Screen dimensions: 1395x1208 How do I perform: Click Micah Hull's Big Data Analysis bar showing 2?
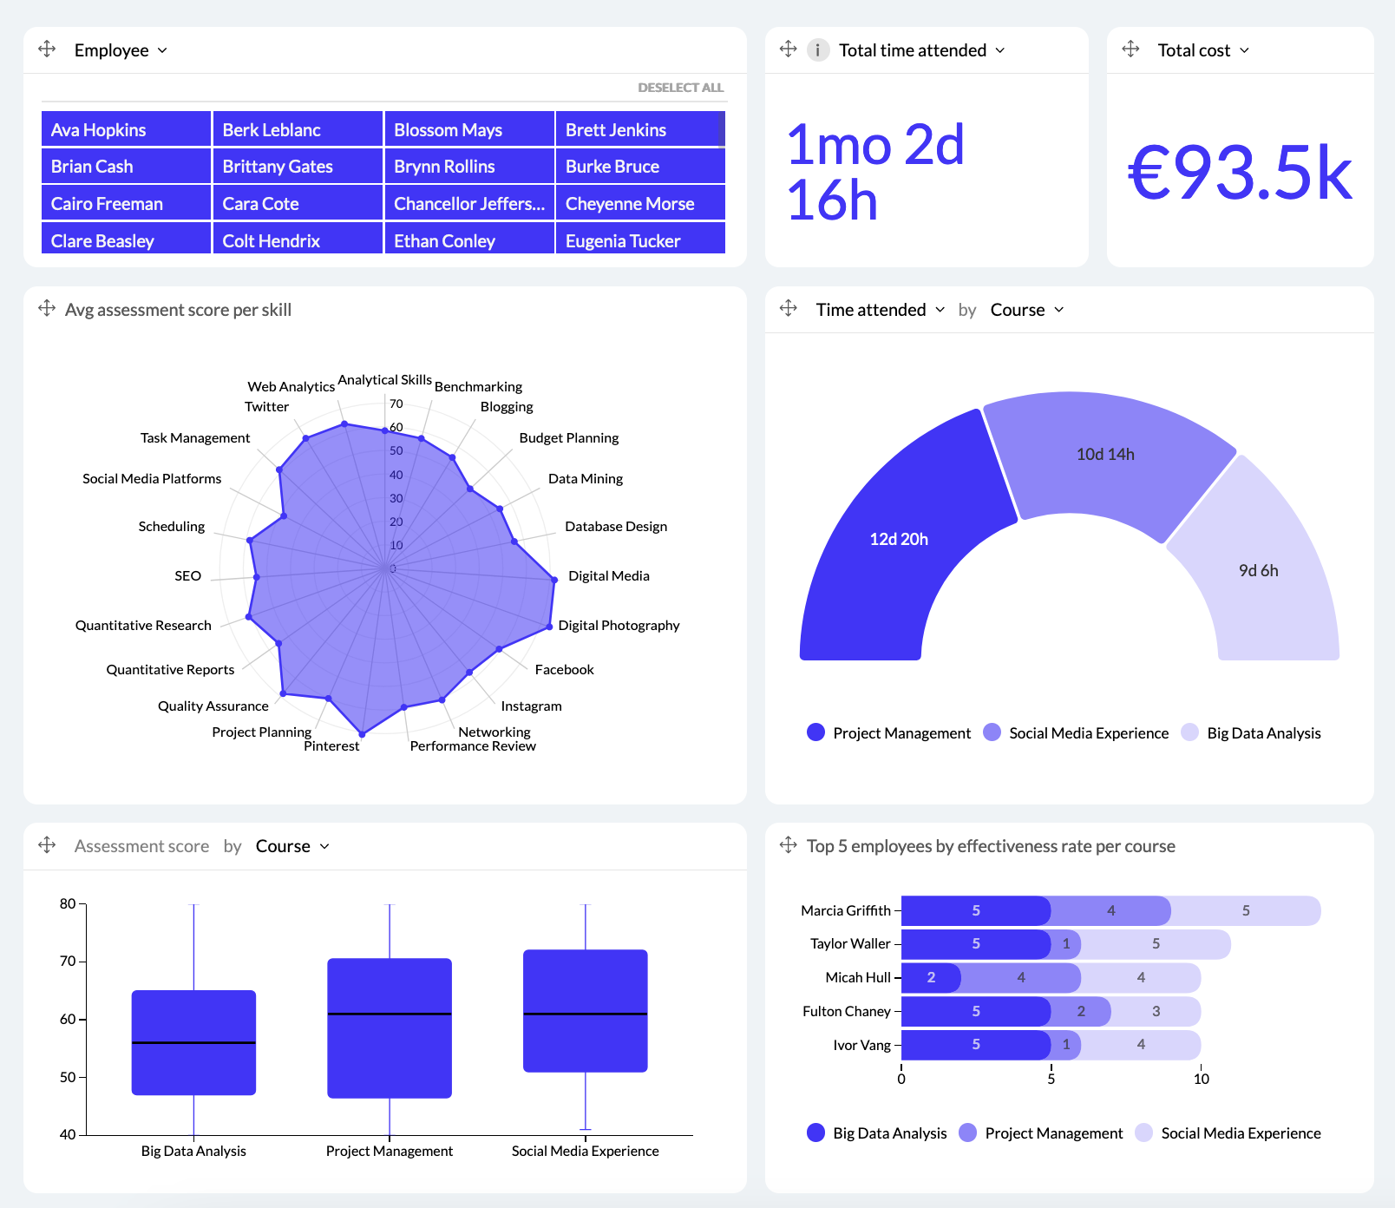pyautogui.click(x=931, y=977)
